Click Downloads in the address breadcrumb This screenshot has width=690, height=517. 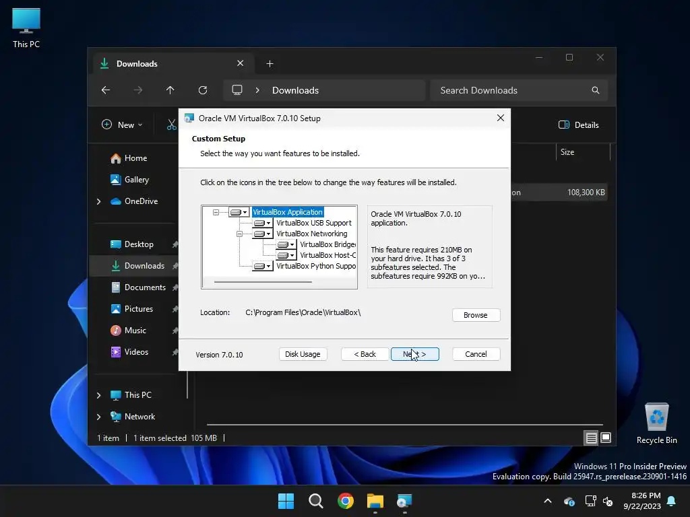(295, 91)
